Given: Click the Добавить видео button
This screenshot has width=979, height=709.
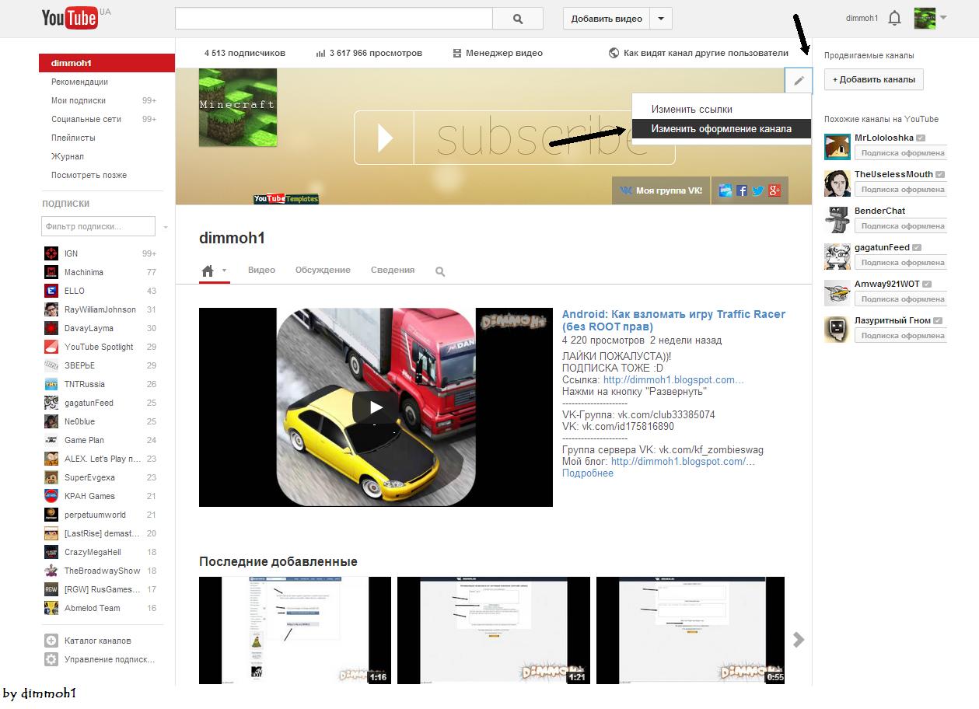Looking at the screenshot, I should coord(607,19).
